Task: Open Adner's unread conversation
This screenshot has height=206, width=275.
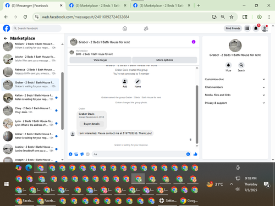Action: click(x=30, y=136)
